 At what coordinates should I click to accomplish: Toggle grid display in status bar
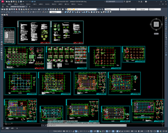tap(67, 131)
